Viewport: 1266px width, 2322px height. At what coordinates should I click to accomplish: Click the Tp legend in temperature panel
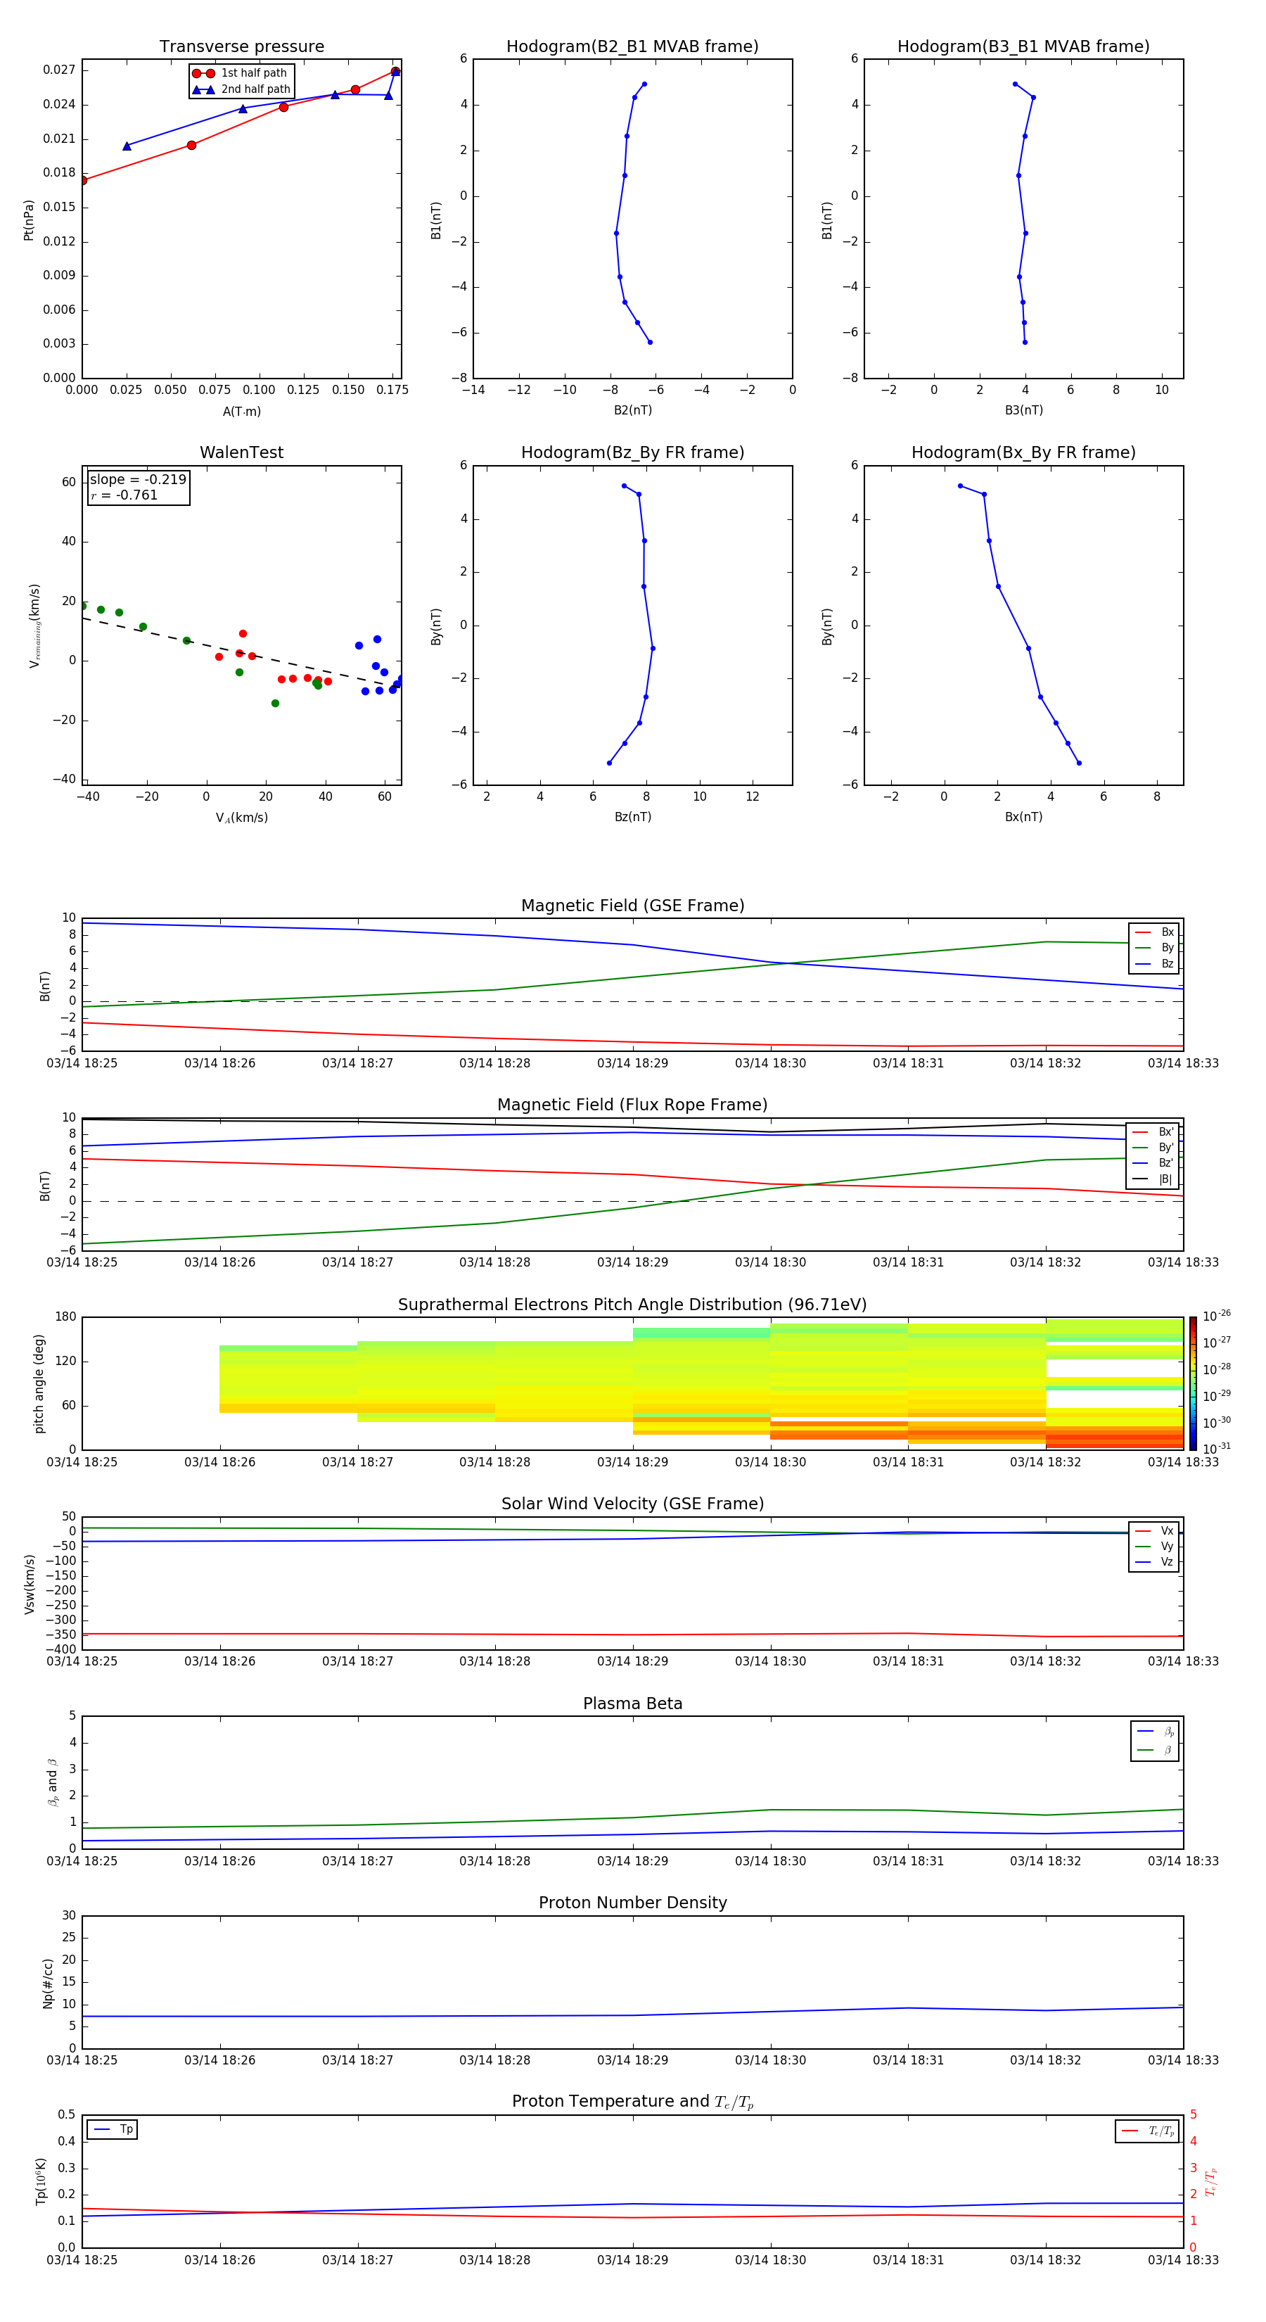(113, 2130)
